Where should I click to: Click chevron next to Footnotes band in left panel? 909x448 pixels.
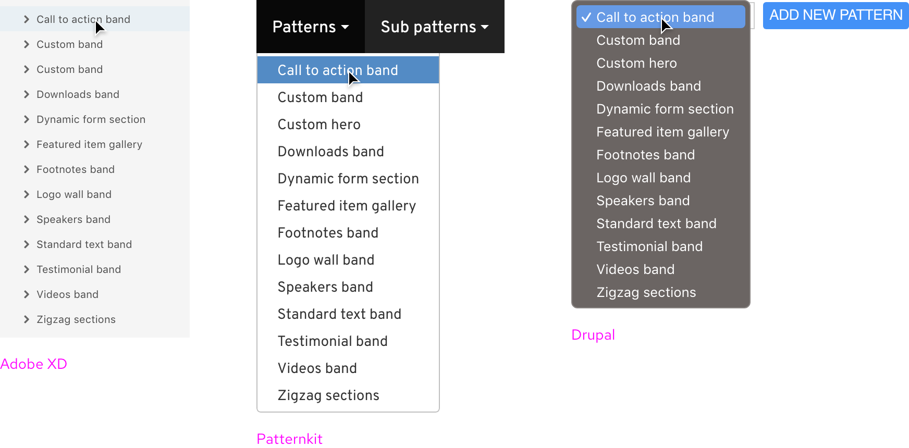point(27,169)
